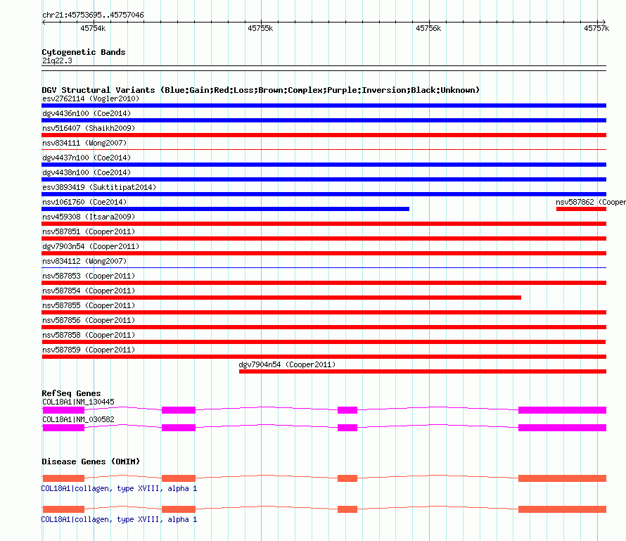626x541 pixels.
Task: Click the nsv587856 (Cooper2011) label
Action: click(89, 320)
